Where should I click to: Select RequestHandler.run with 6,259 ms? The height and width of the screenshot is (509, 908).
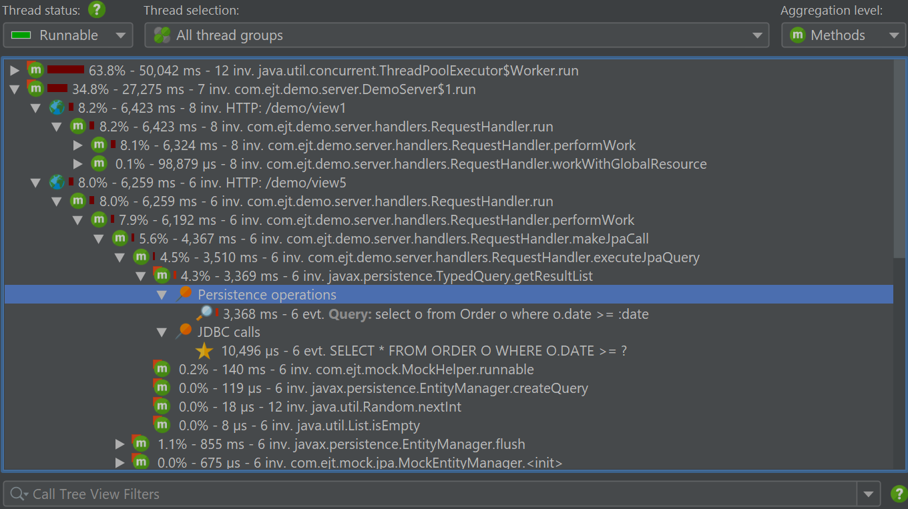tap(326, 201)
